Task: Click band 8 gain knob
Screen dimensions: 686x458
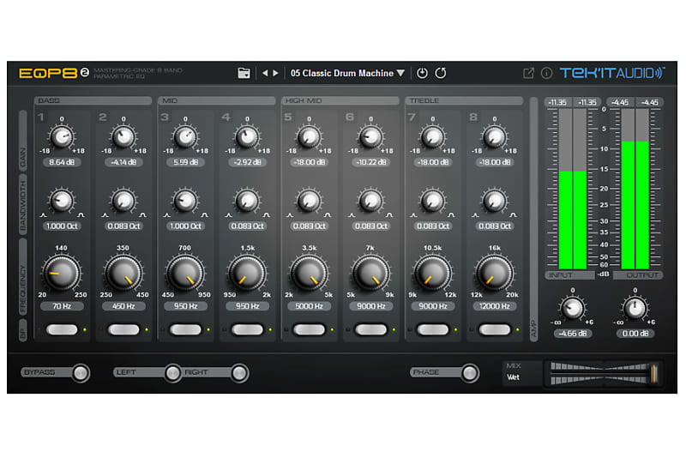Action: coord(495,137)
